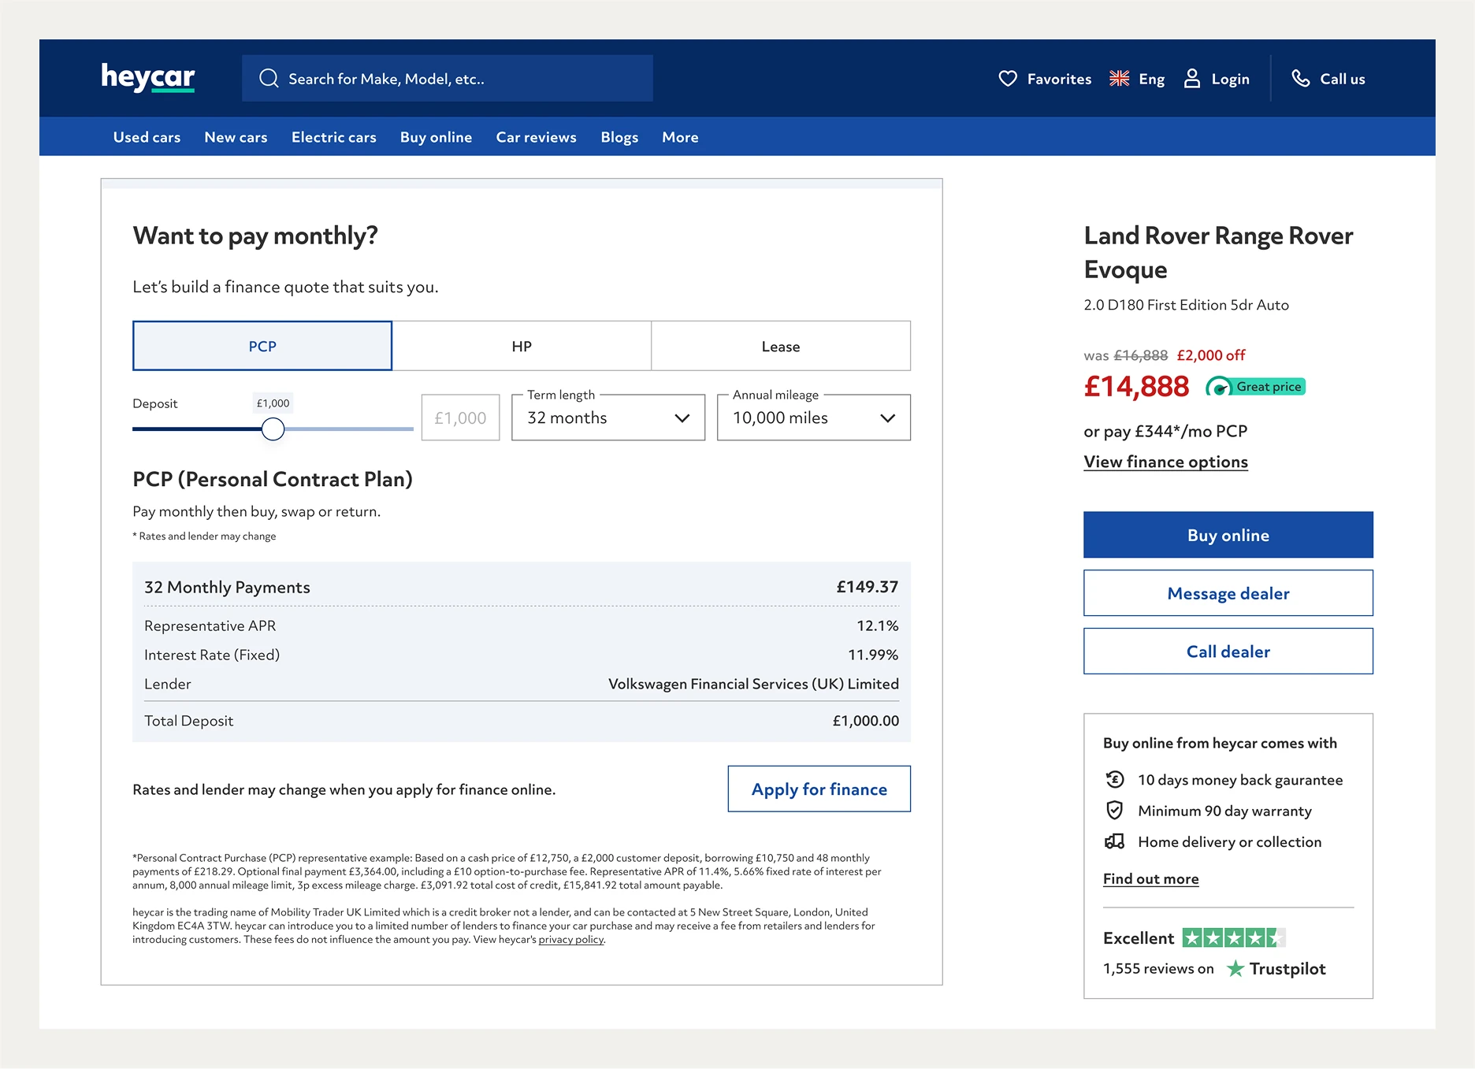Click the Call dealer button
This screenshot has width=1475, height=1069.
pyautogui.click(x=1228, y=651)
